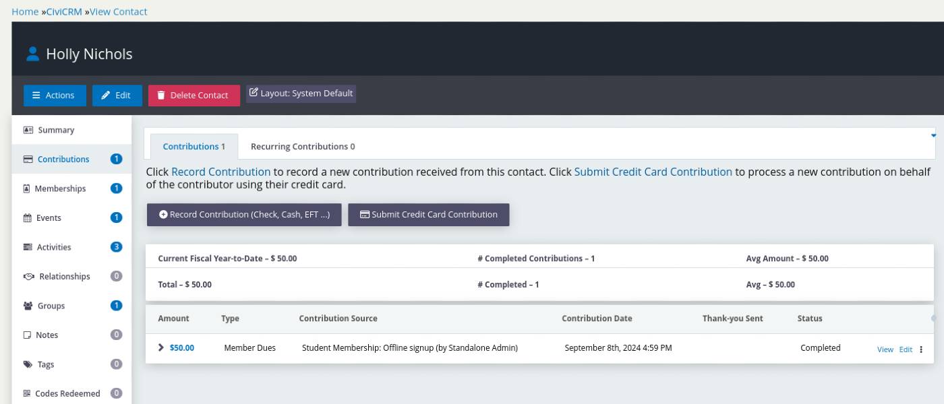The image size is (944, 404).
Task: Click the 'Completed' status cell
Action: coord(820,348)
